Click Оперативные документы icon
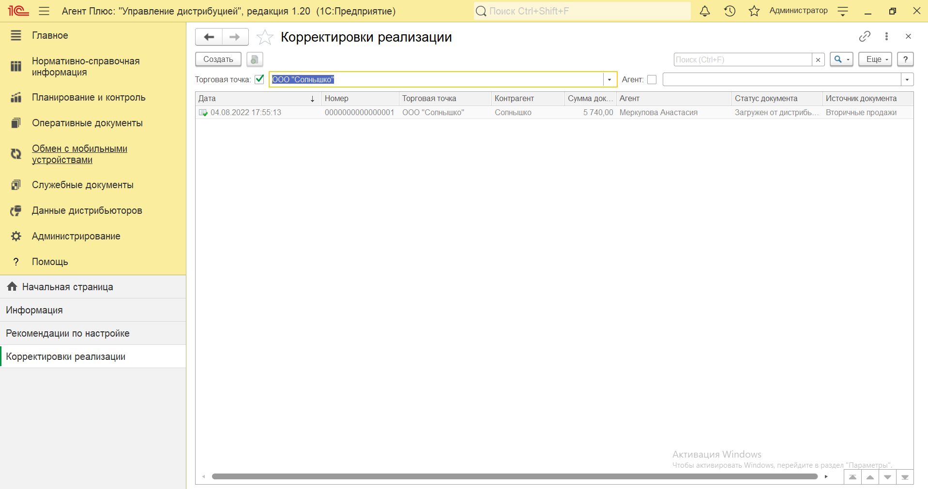Viewport: 928px width, 489px height. [16, 123]
